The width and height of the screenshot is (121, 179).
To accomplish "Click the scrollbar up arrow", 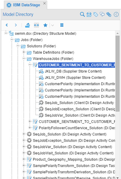I will pos(117,33).
